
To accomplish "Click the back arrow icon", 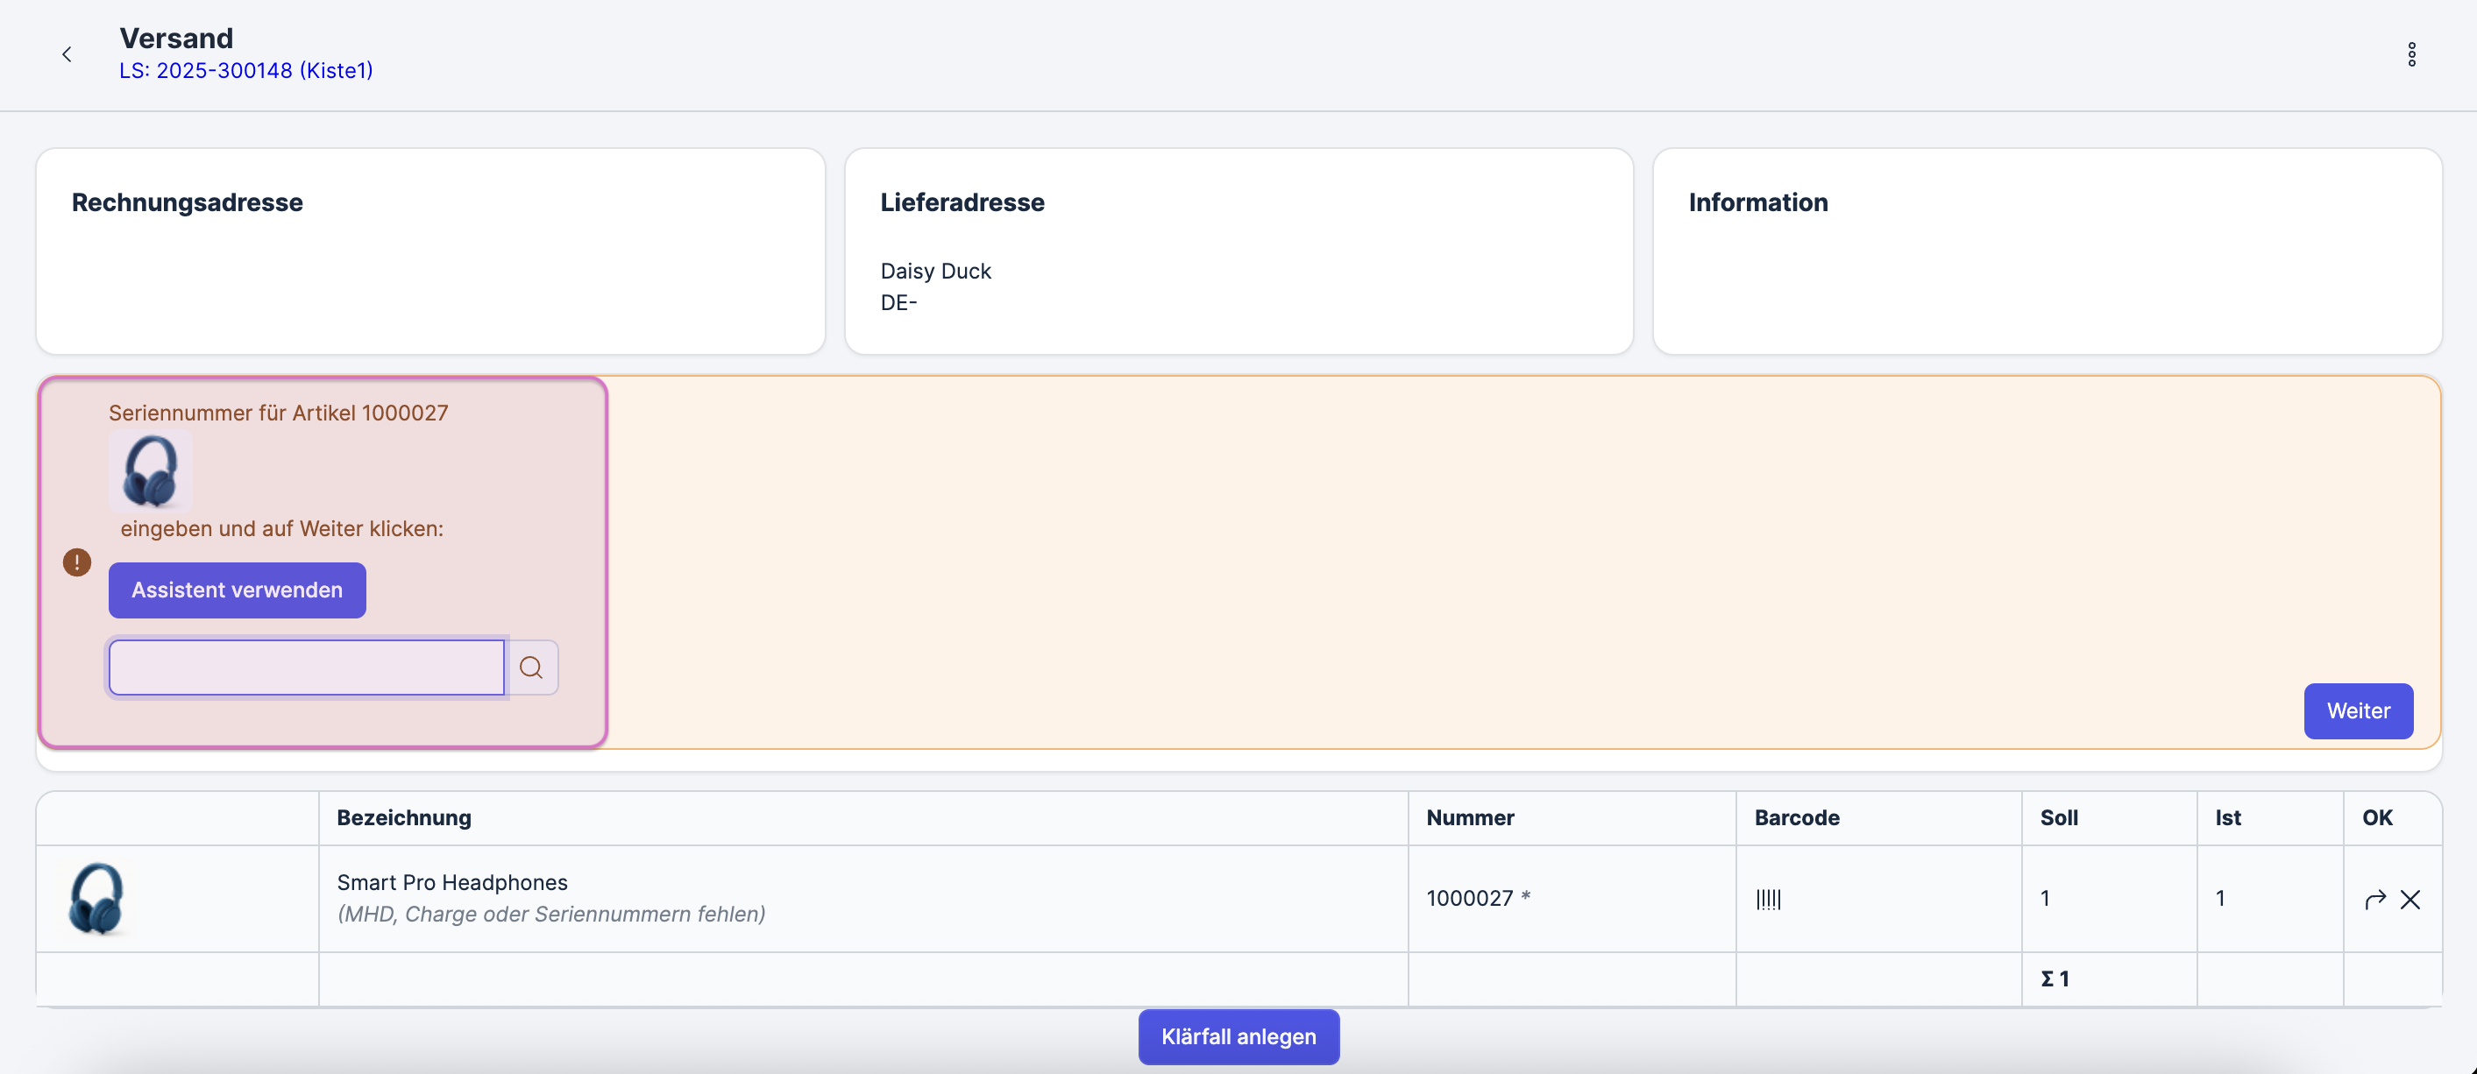I will (67, 55).
